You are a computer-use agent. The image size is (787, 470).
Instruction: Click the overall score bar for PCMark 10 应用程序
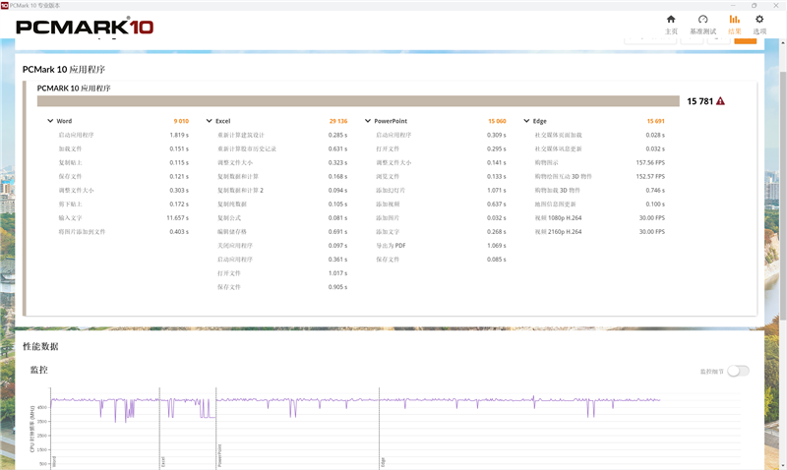tap(358, 101)
